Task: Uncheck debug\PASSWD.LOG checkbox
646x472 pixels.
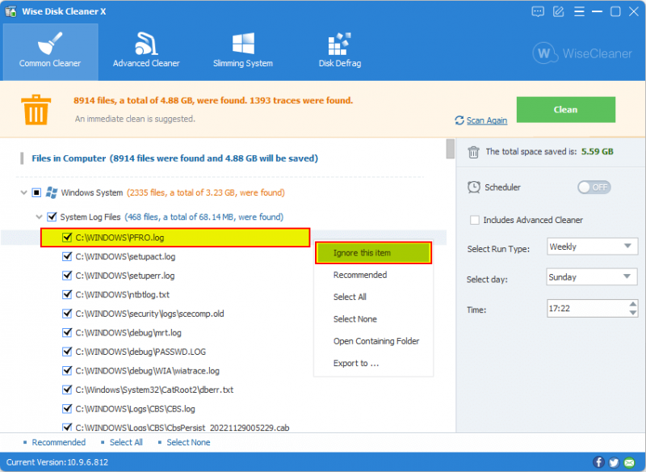Action: coord(67,352)
